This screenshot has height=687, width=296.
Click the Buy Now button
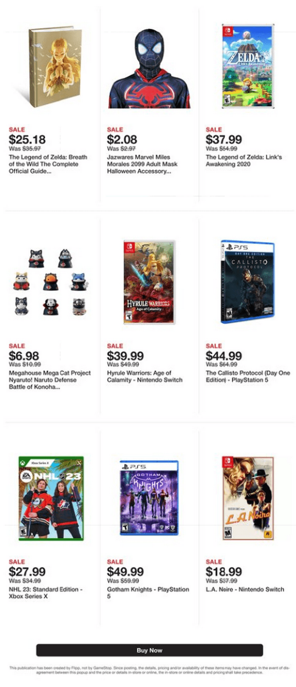(x=150, y=650)
